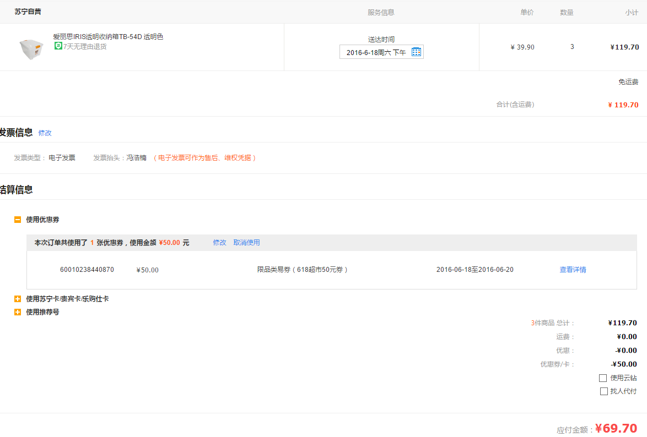Click the 苏宁自营 seller header
Screen dimensions: 647x437
28,12
